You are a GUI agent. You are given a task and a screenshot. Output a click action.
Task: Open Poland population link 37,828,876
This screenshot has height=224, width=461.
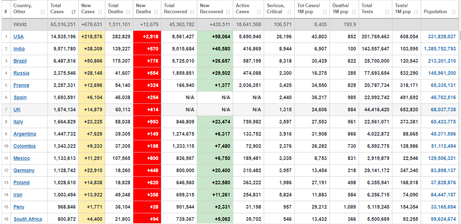click(x=443, y=182)
